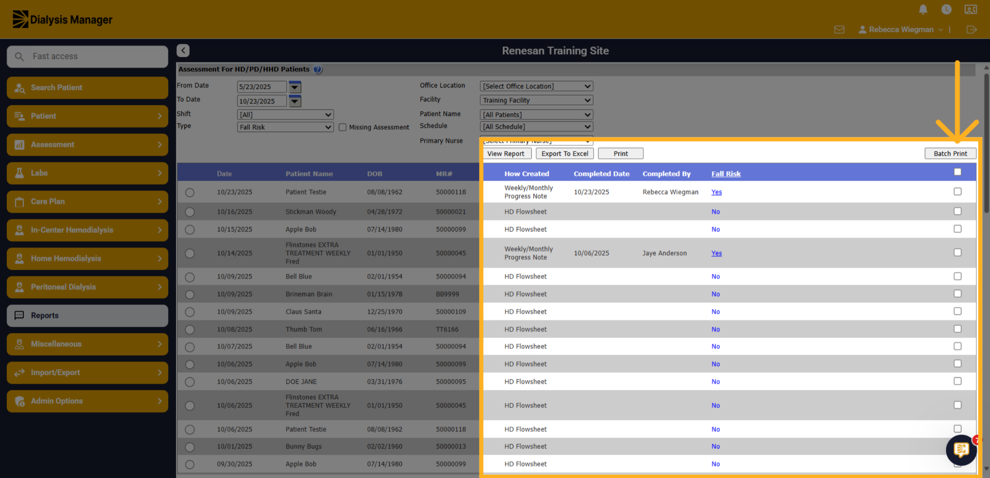Expand the Facility dropdown
The image size is (990, 478).
[x=536, y=100]
